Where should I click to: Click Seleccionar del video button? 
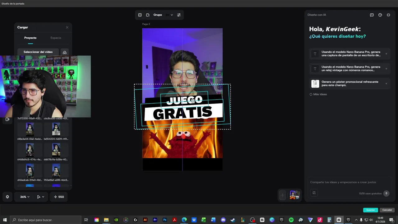pos(38,52)
